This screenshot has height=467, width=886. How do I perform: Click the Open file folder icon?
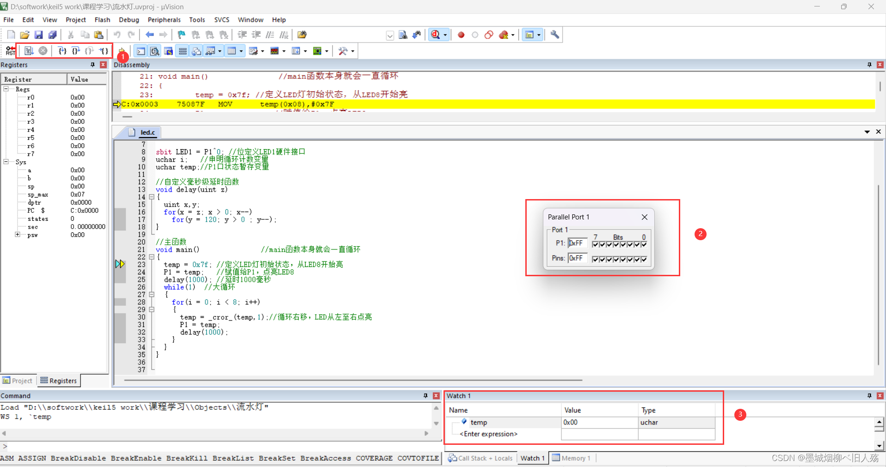tap(25, 35)
